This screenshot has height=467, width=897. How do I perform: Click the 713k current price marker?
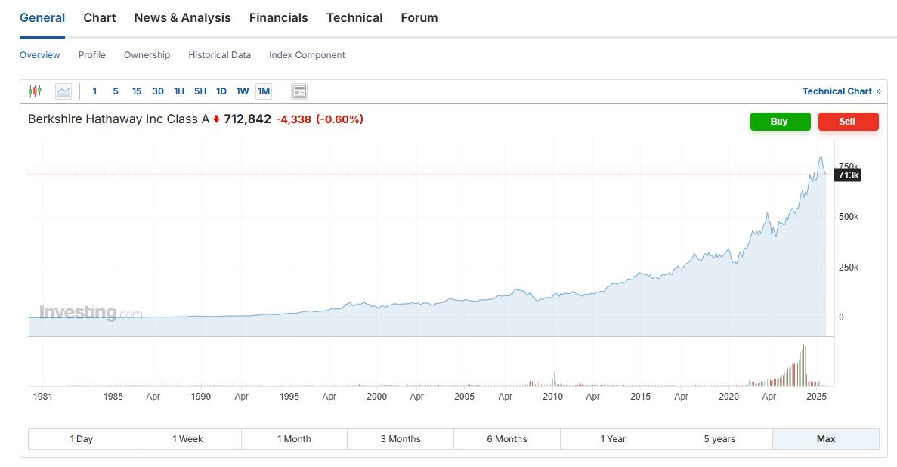click(849, 175)
